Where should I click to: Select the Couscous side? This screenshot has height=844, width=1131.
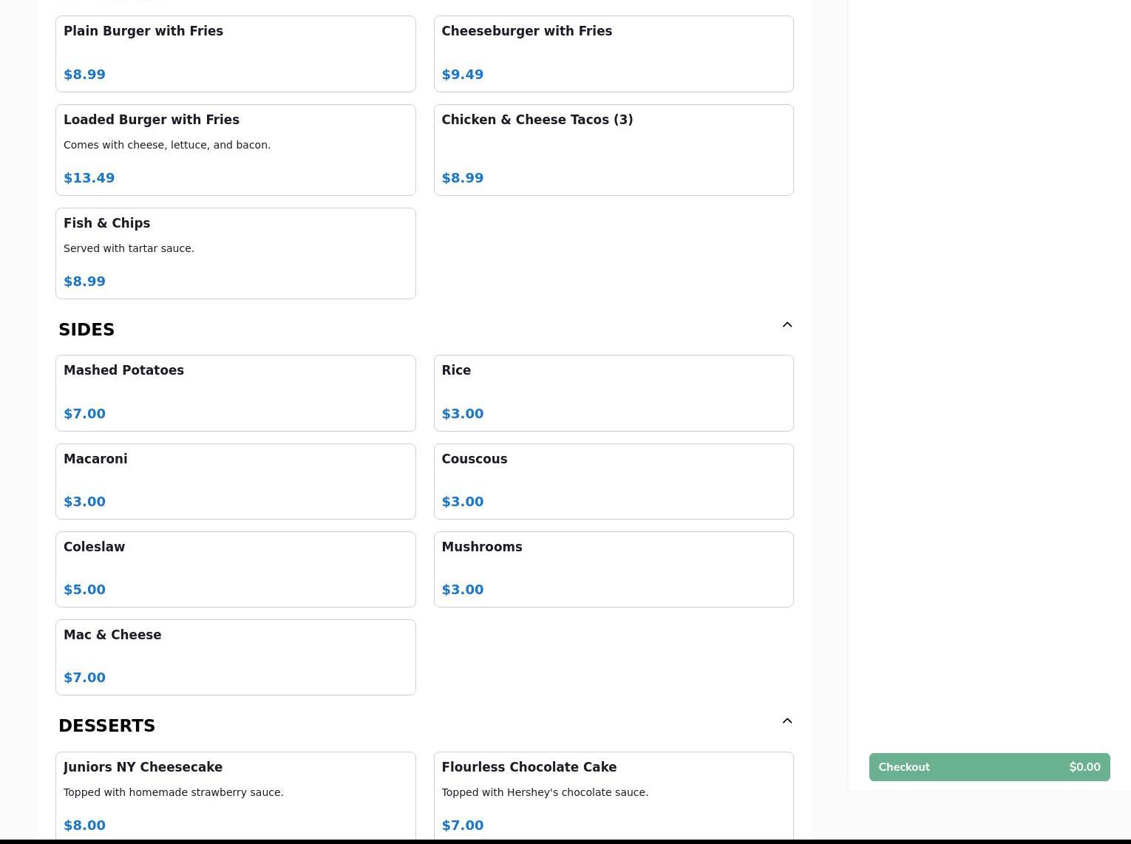(x=614, y=481)
